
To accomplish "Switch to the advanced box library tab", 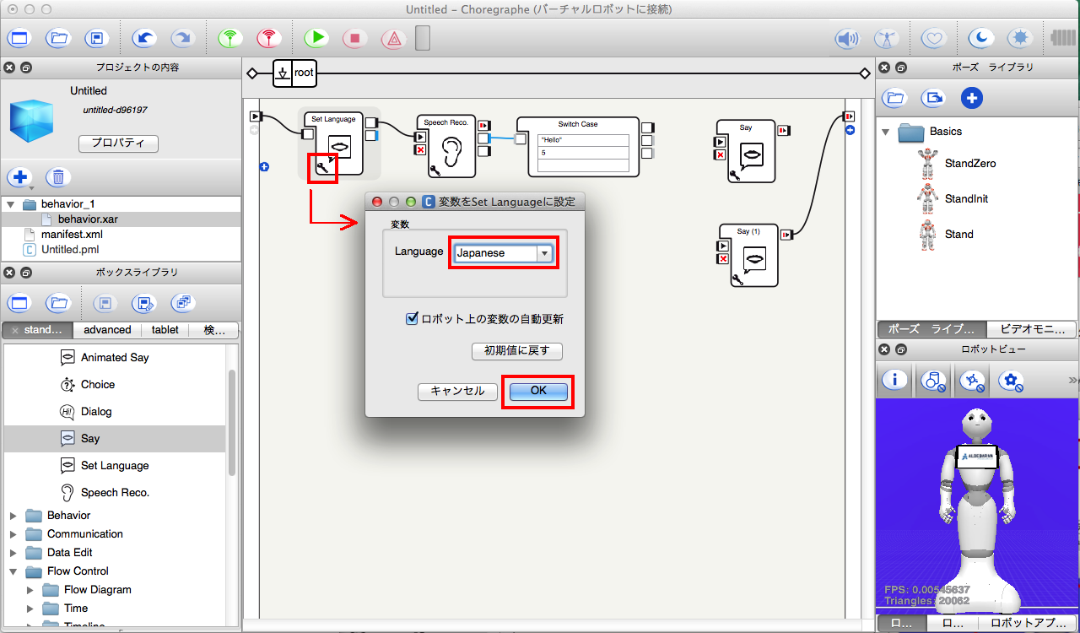I will point(107,330).
